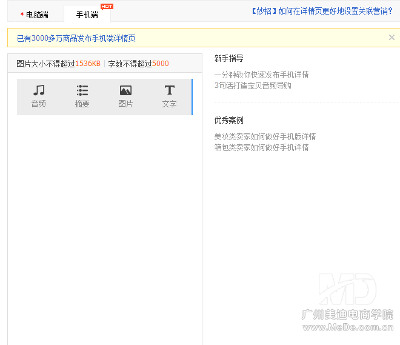400x345 pixels.
Task: Click the 新手指导 heading
Action: (229, 58)
